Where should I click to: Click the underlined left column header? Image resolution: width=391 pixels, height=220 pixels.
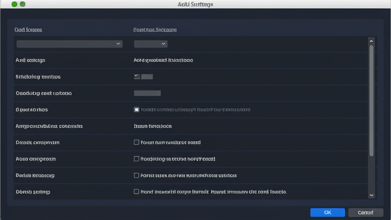pyautogui.click(x=28, y=30)
